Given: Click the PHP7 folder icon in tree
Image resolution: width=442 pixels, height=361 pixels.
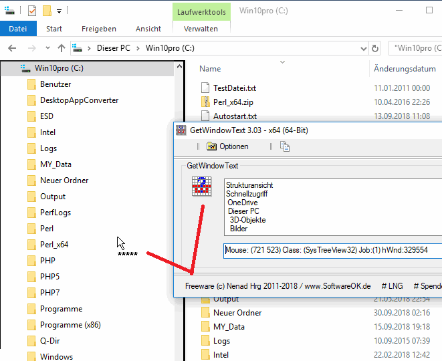Looking at the screenshot, I should [31, 293].
